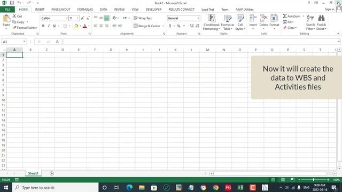
Task: Switch to the DATA tab
Action: click(x=103, y=10)
